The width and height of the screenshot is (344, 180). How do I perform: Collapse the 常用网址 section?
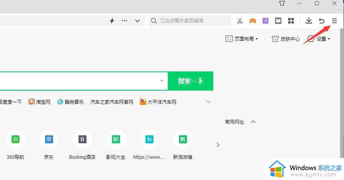[x=253, y=122]
